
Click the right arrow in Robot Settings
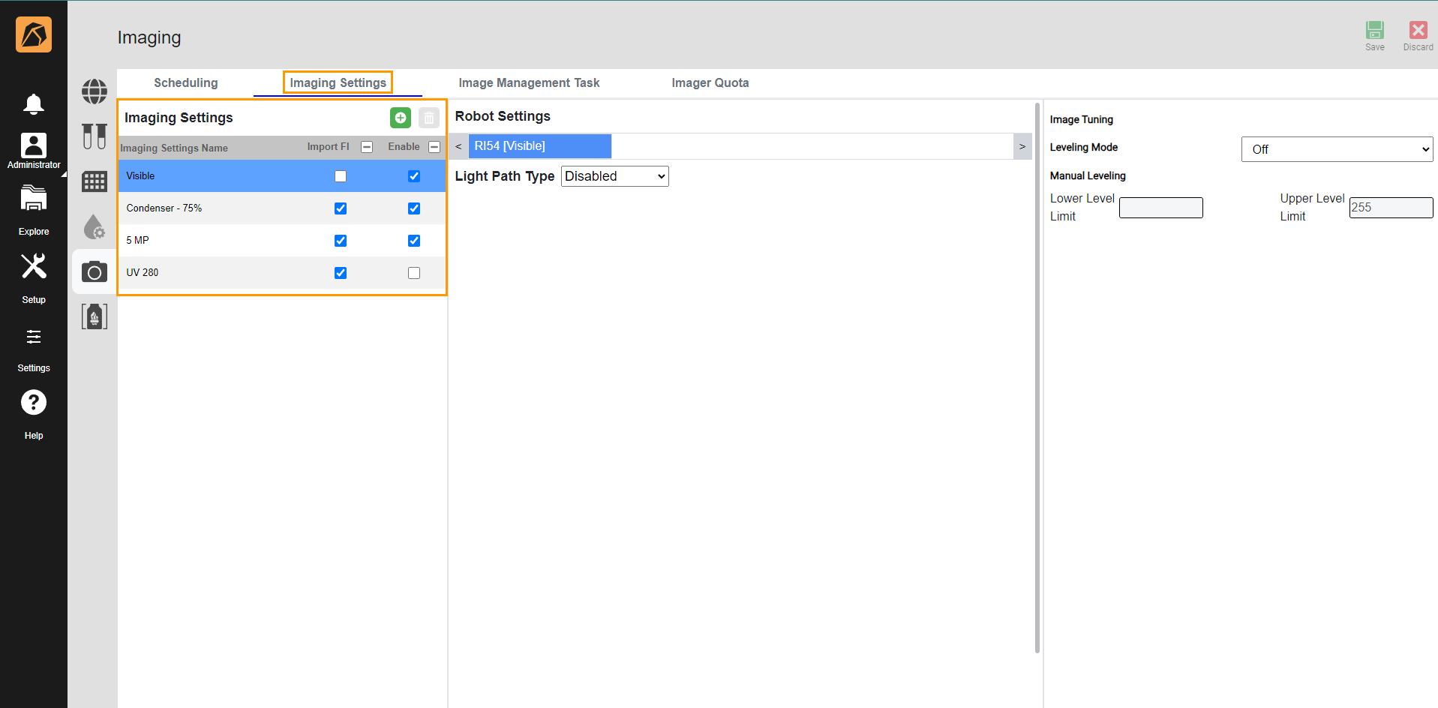pos(1022,146)
